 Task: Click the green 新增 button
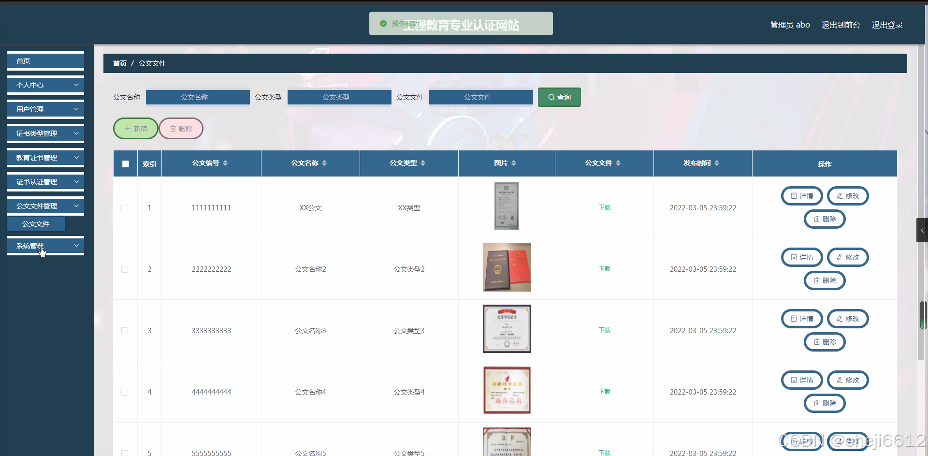click(x=136, y=129)
